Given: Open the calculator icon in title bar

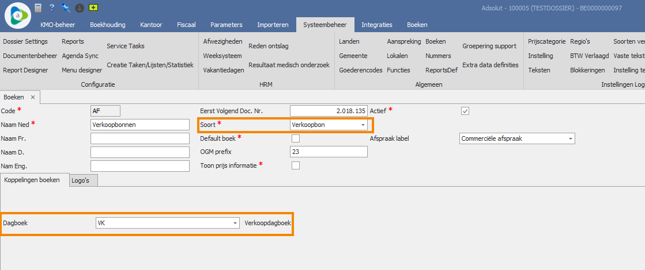Looking at the screenshot, I should pyautogui.click(x=38, y=7).
